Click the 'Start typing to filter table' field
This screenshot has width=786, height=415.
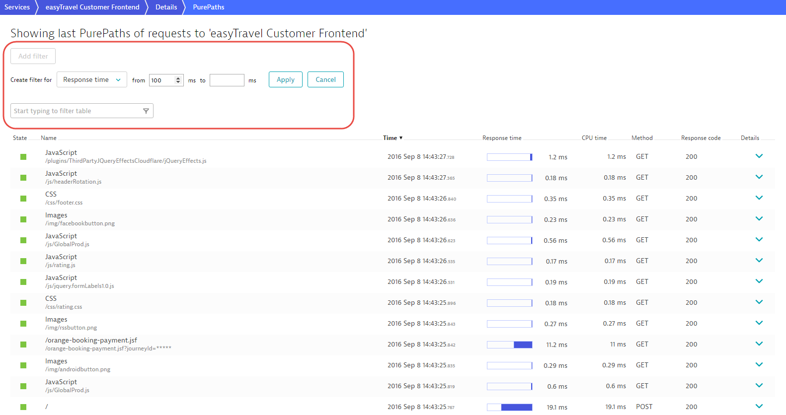[82, 111]
